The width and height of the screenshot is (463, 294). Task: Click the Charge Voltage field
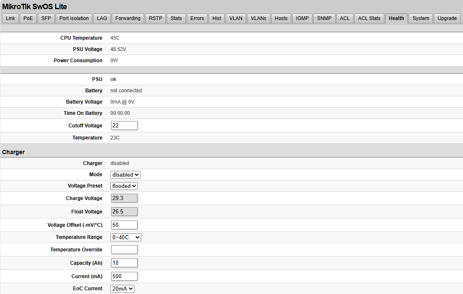[x=124, y=198]
